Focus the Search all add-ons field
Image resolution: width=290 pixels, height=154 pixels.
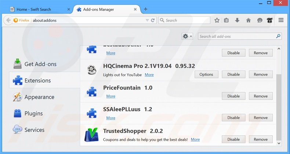click(240, 36)
